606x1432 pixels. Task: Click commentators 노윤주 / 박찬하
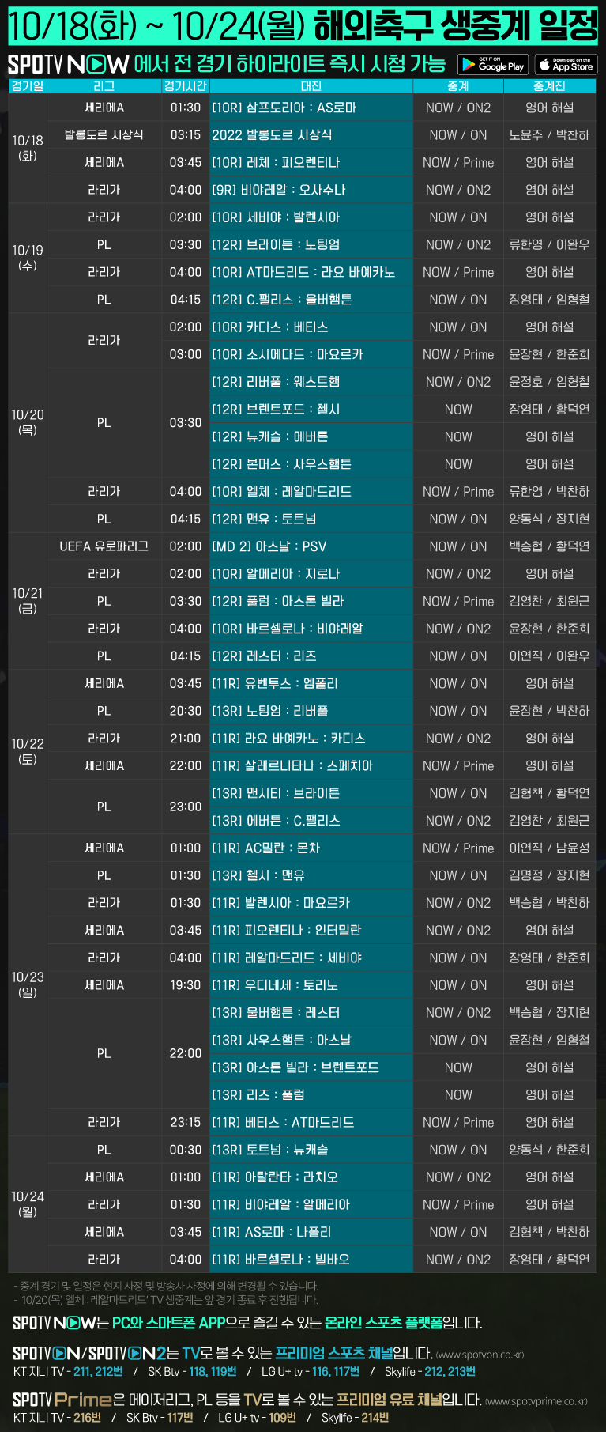(x=550, y=135)
